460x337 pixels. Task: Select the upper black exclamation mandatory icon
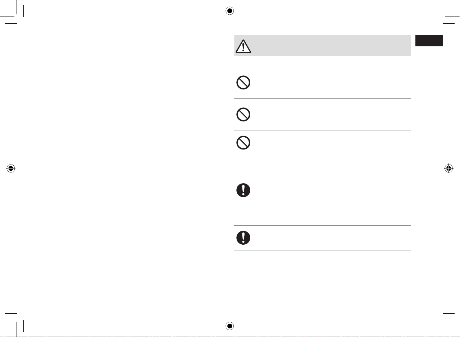click(243, 190)
